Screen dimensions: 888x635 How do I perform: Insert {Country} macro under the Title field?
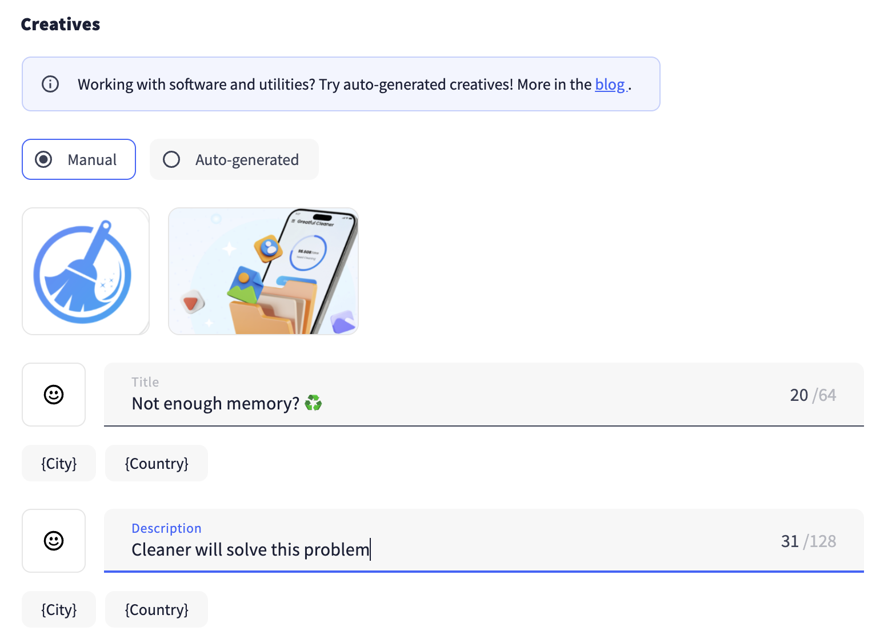157,463
